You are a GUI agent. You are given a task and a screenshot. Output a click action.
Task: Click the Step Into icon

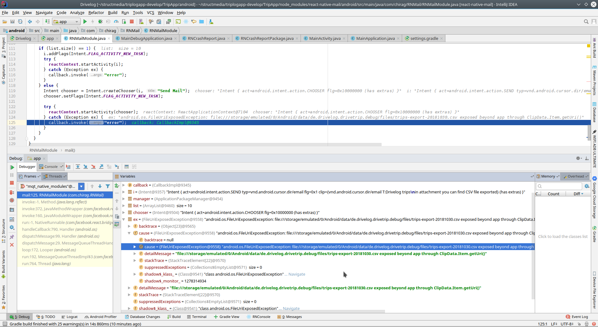point(85,167)
